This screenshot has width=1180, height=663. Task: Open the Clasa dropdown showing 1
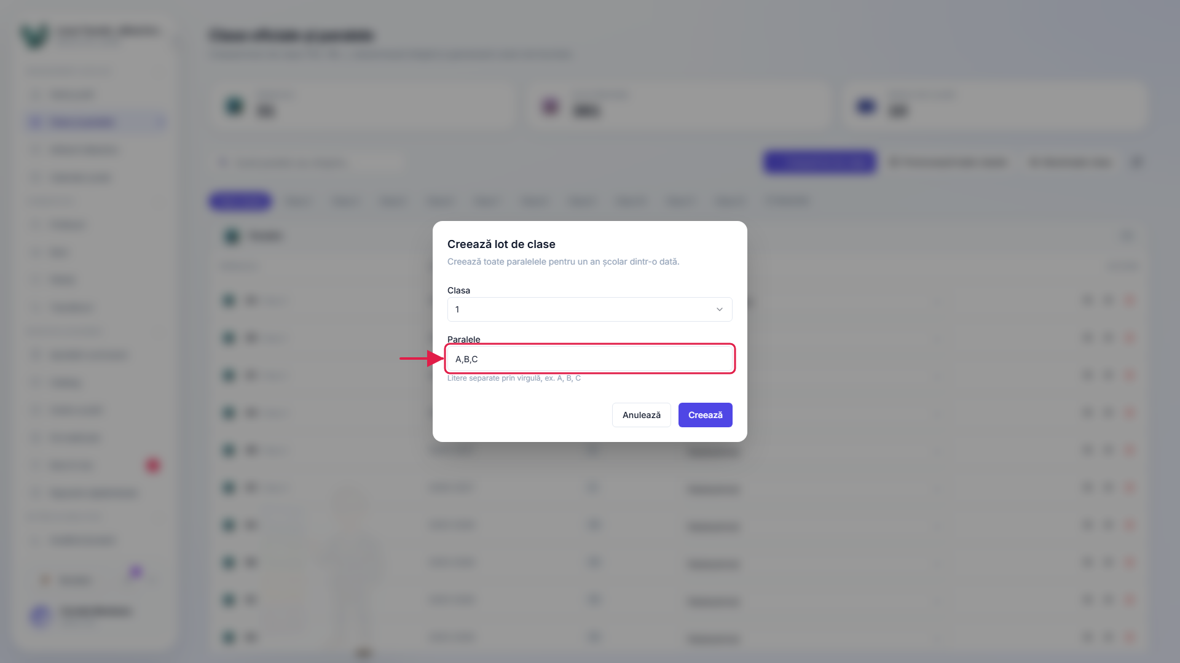click(x=589, y=309)
